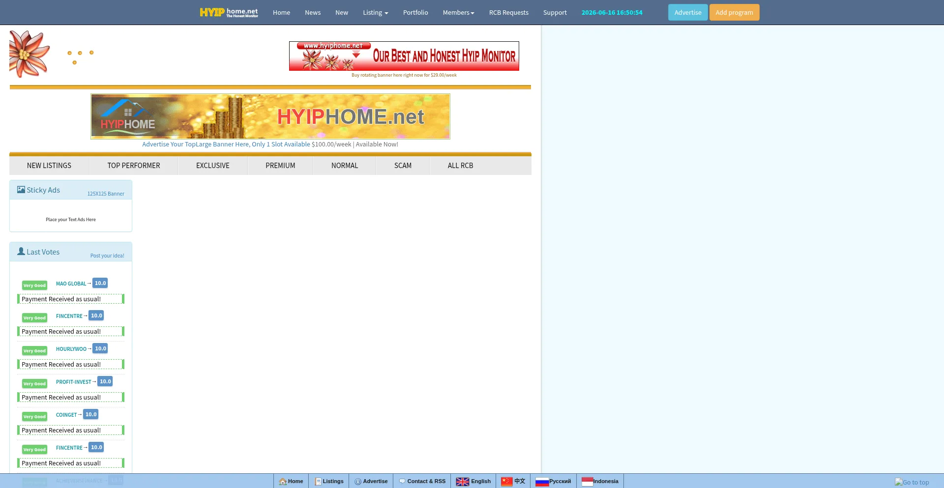Open Portfolio in top navigation
944x488 pixels.
(x=415, y=13)
